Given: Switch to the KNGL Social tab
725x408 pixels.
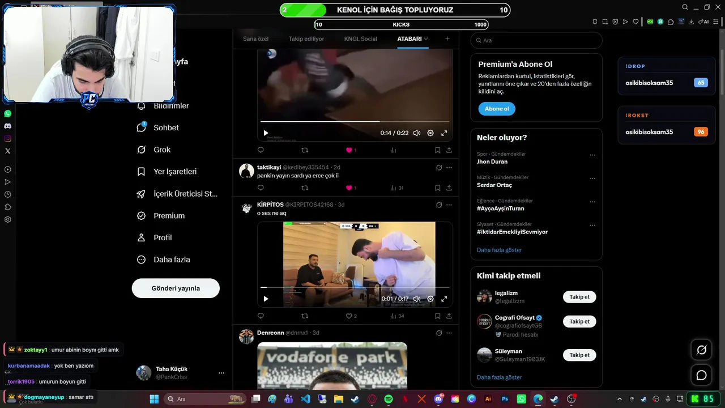Looking at the screenshot, I should [x=360, y=39].
